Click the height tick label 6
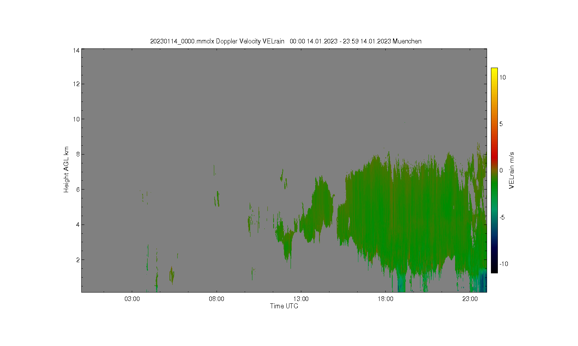This screenshot has width=578, height=346. 78,190
